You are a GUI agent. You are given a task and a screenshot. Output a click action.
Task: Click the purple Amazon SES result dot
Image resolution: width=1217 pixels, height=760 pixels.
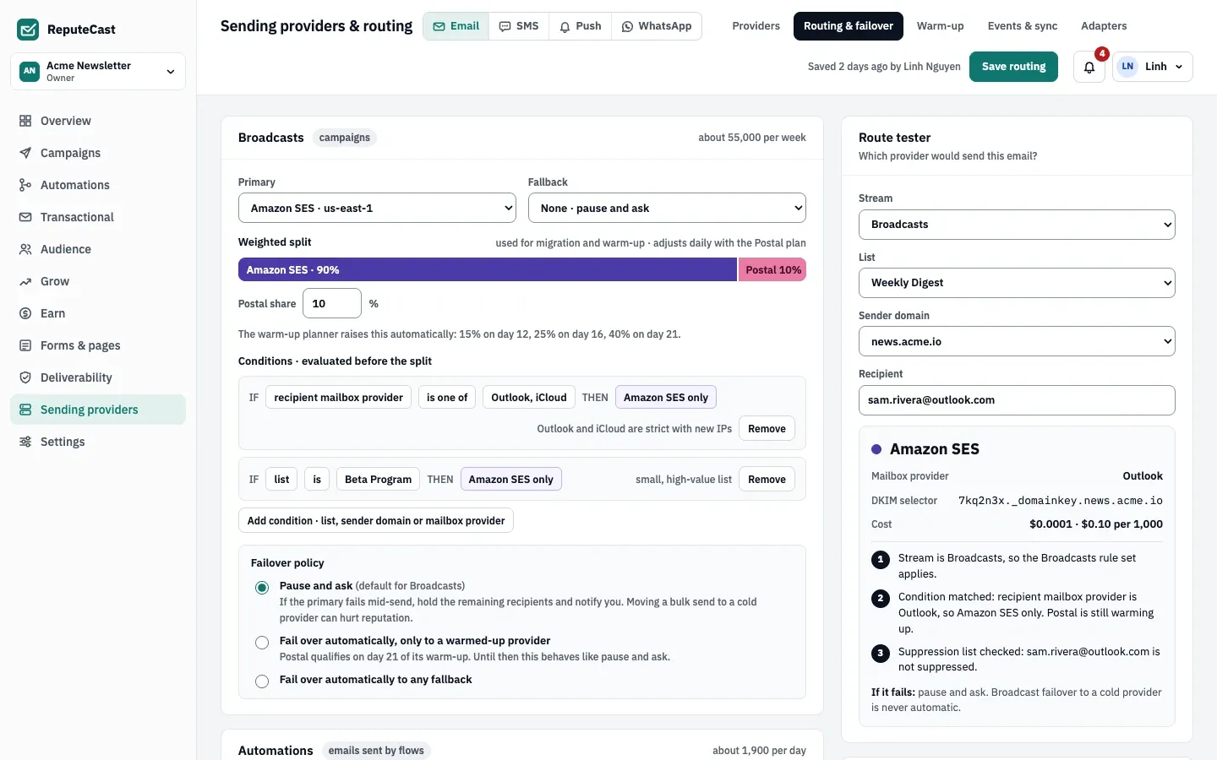876,449
